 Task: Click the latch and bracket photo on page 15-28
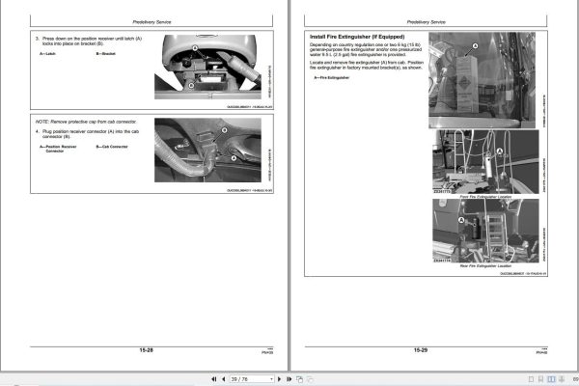pyautogui.click(x=207, y=67)
